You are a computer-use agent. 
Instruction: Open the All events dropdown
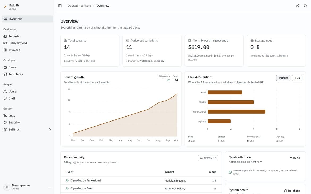point(208,158)
